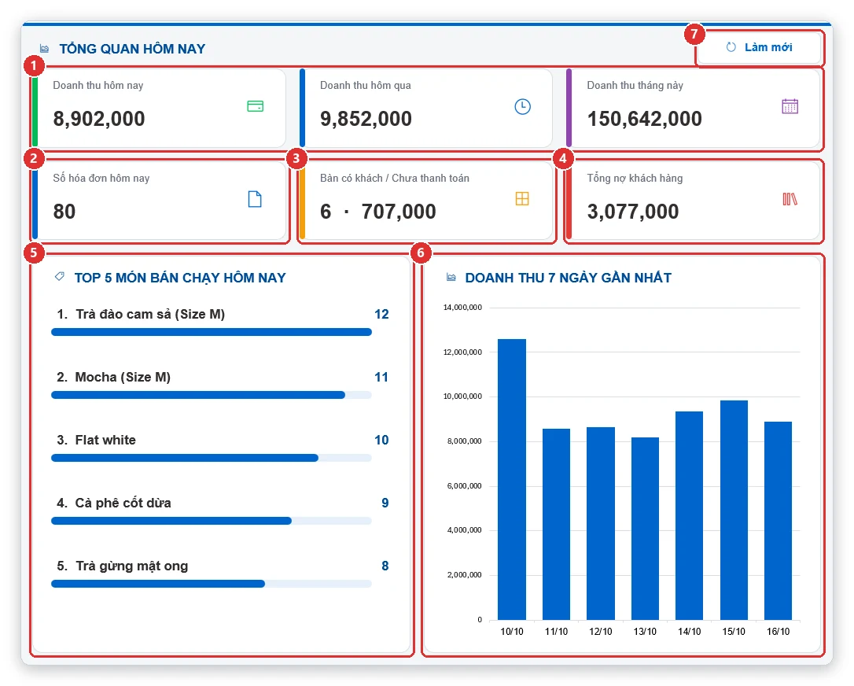Screen dimensions: 854x686
Task: Click the item name Trà gừng mật ong
Action: (132, 566)
